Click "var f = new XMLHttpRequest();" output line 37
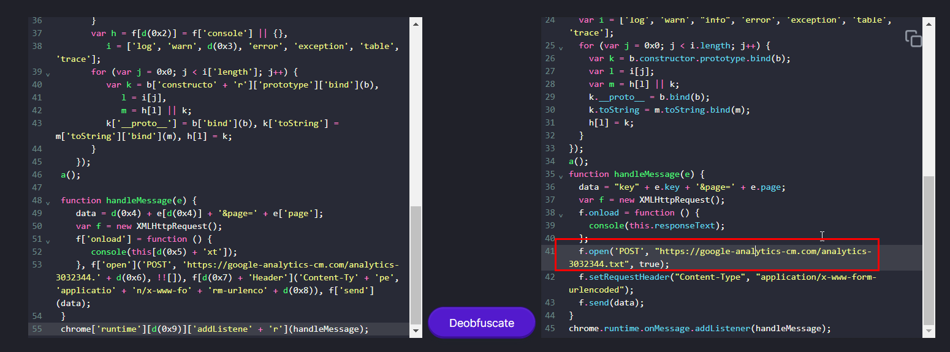Screen dimensions: 950x352 click(x=652, y=200)
